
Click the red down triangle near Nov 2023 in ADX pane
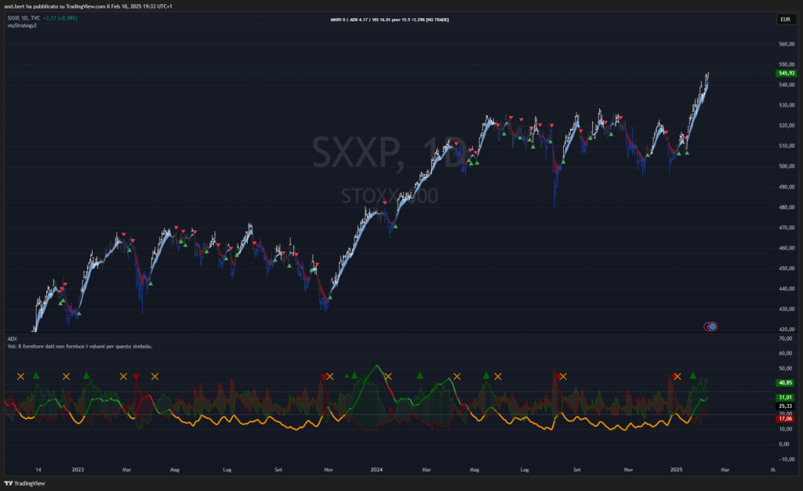[323, 377]
